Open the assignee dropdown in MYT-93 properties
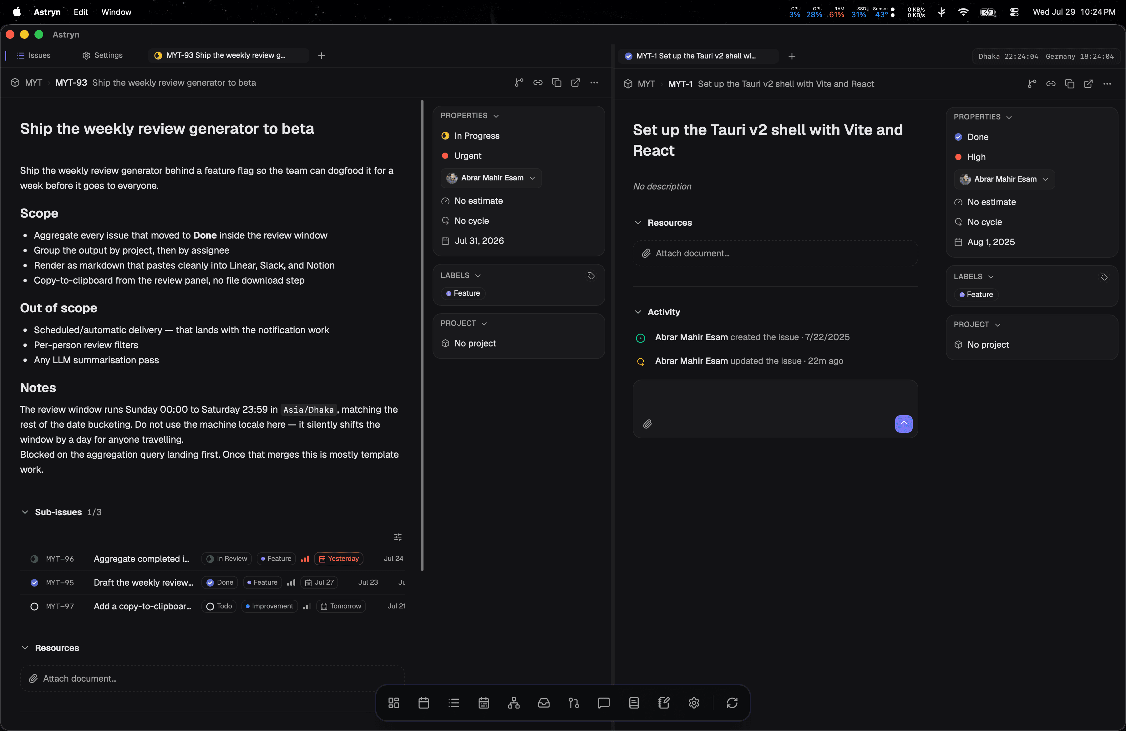 (491, 178)
